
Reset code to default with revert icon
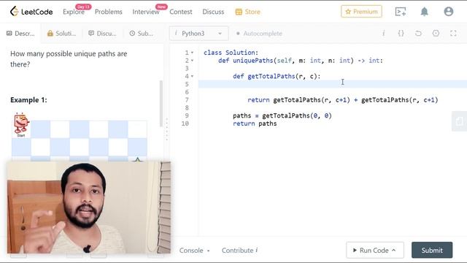tap(418, 33)
